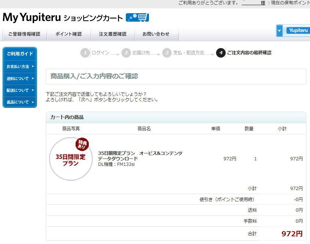Click the underlined customer name field at top
The height and width of the screenshot is (244, 310).
click(x=253, y=3)
